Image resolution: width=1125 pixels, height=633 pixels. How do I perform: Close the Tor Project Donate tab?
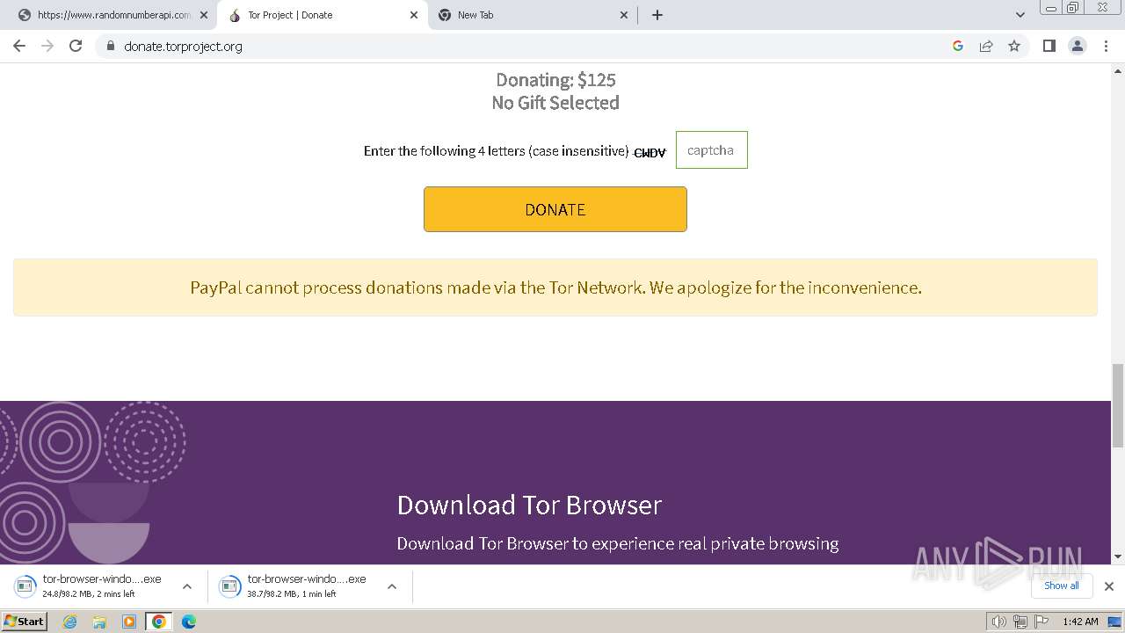point(414,15)
